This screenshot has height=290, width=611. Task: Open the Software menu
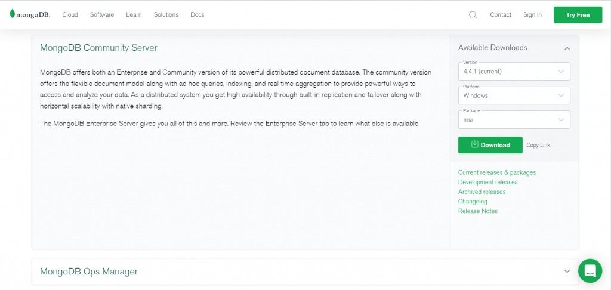tap(102, 15)
